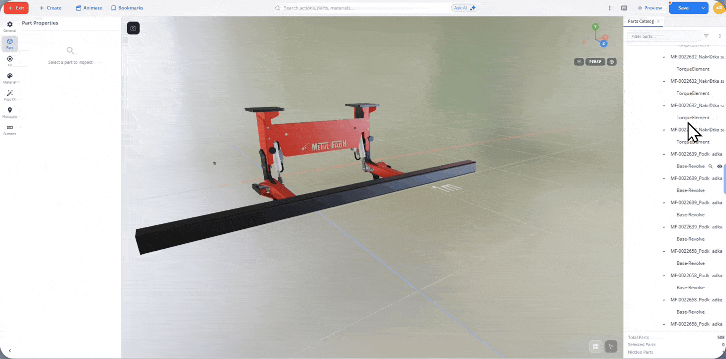Switch to the Parts Catalog tab

640,21
